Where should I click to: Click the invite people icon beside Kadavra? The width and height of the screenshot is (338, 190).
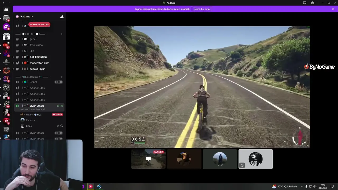tap(62, 16)
